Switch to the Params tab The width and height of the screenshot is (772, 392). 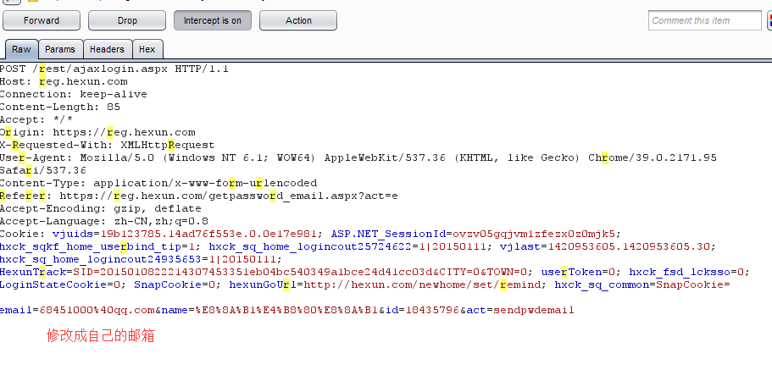[x=60, y=50]
